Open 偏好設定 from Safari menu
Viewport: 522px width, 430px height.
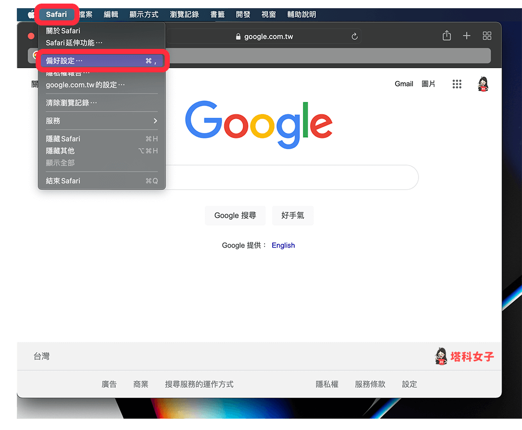(x=101, y=61)
